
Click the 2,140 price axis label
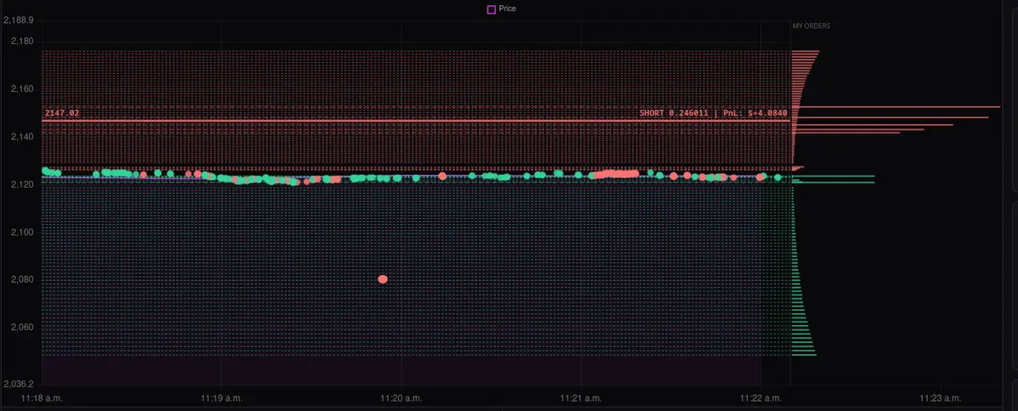pos(23,137)
